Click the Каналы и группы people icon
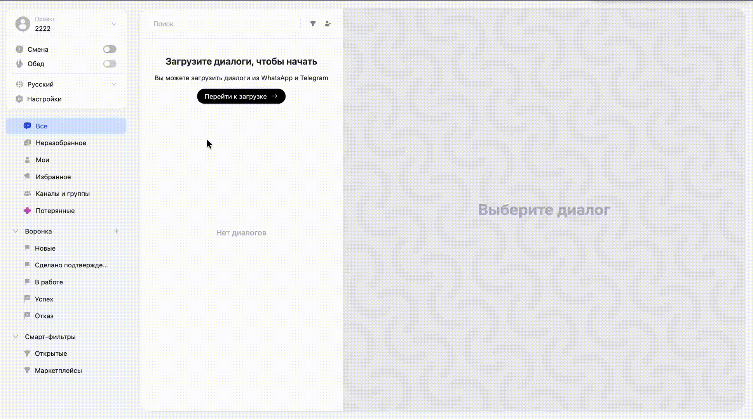The image size is (753, 419). coord(27,194)
